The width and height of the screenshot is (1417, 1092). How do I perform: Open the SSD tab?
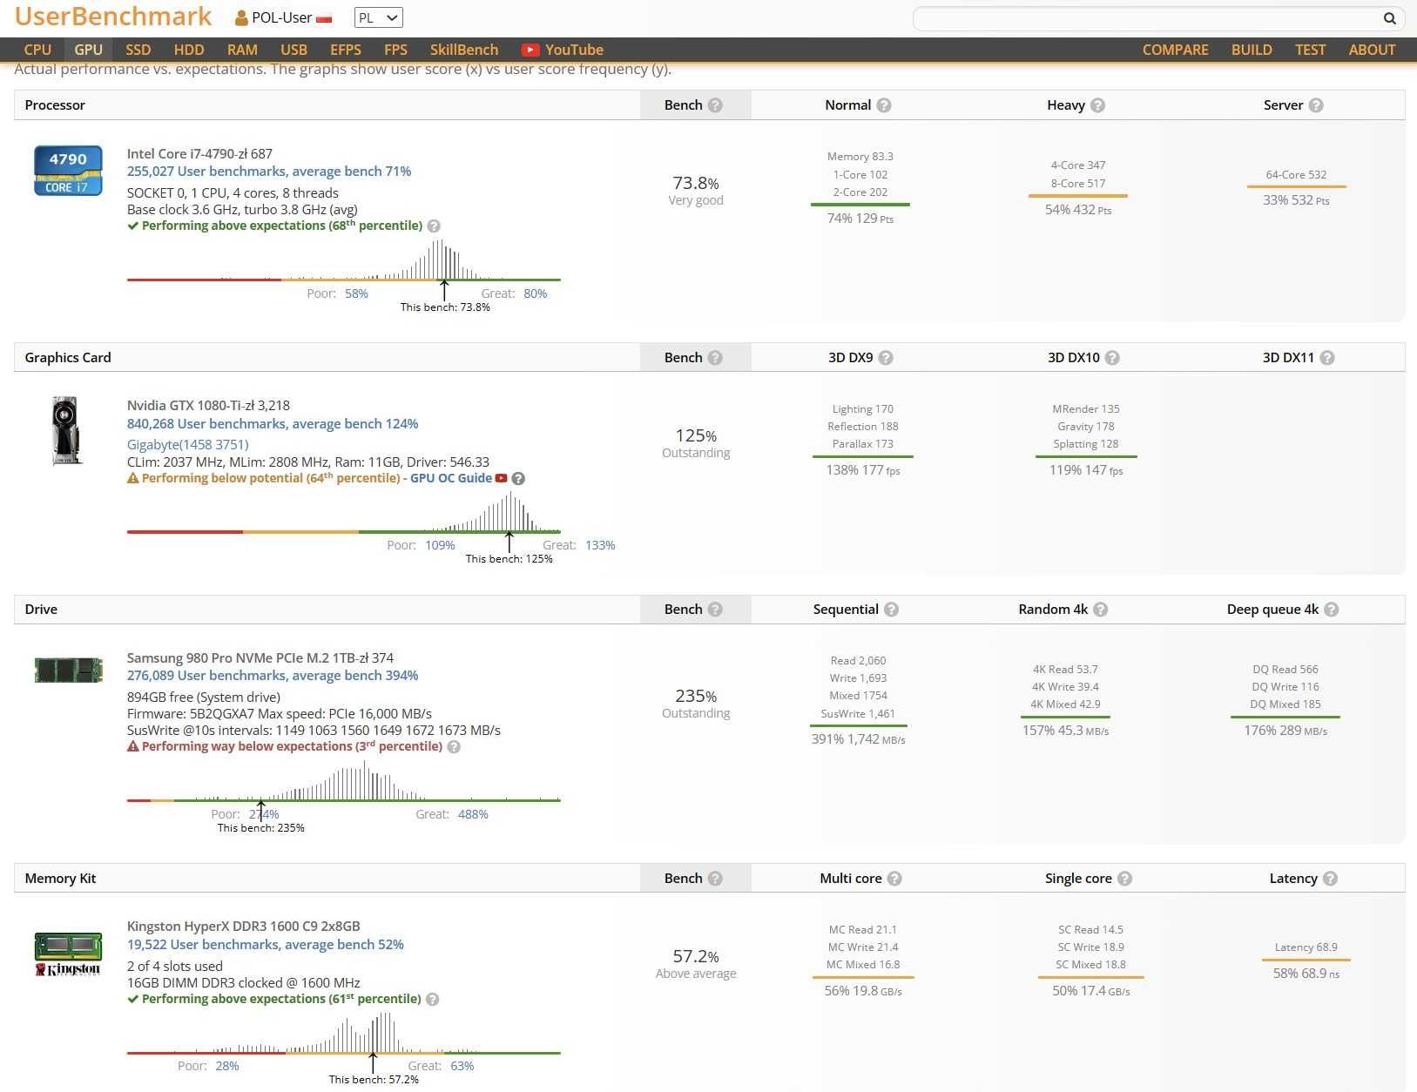tap(138, 50)
